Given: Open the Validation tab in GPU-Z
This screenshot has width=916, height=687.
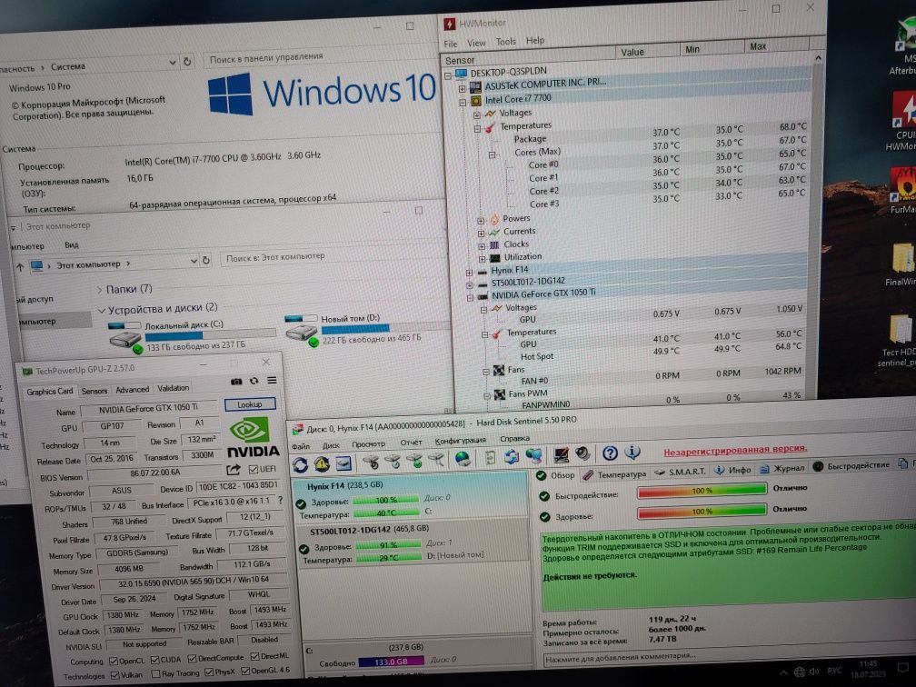Looking at the screenshot, I should point(173,388).
